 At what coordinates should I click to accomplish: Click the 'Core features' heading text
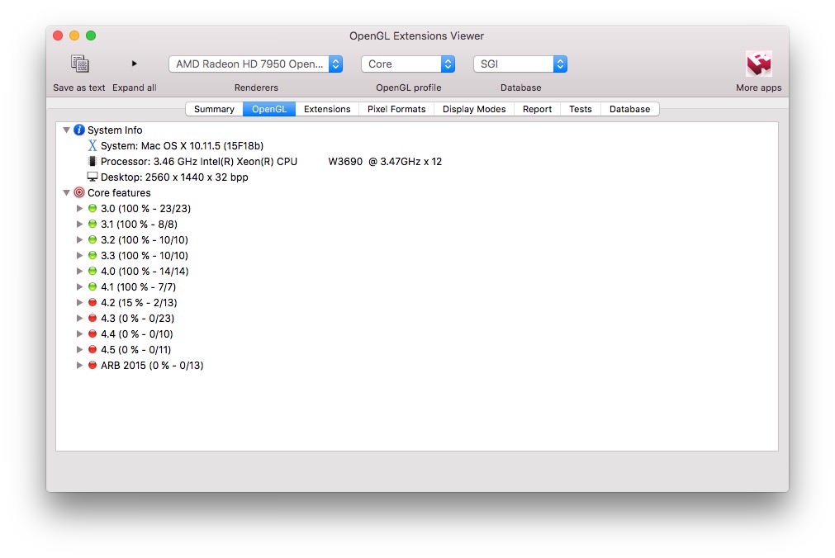tap(119, 193)
